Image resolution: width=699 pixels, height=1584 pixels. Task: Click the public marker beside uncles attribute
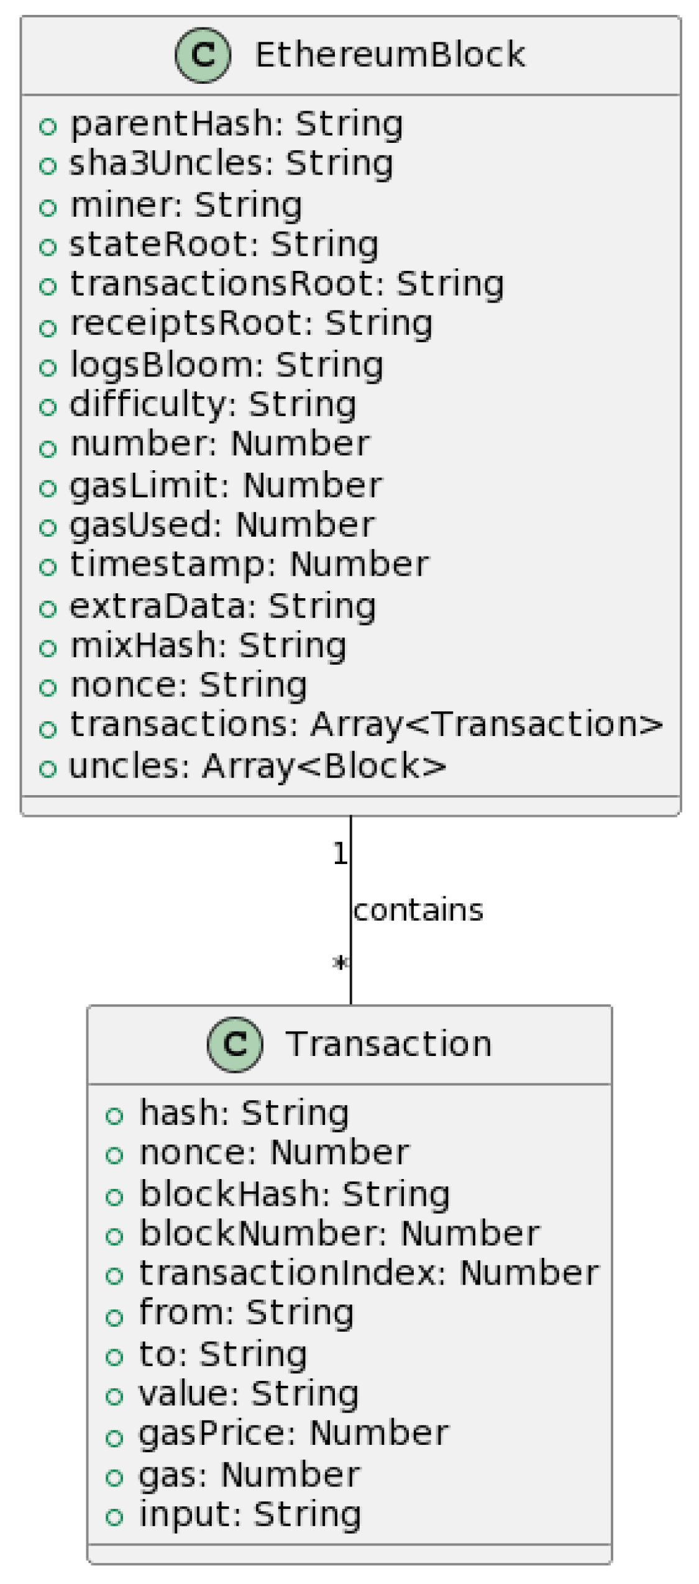click(48, 768)
